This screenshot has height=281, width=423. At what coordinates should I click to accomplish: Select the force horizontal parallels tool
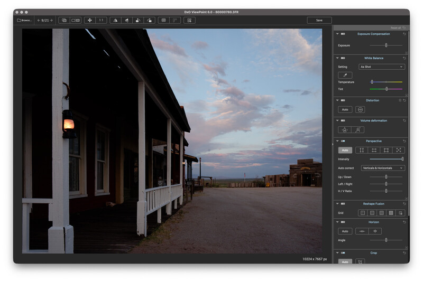pos(374,150)
